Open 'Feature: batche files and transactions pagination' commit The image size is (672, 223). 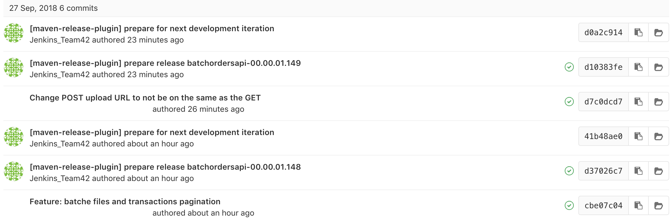click(x=125, y=202)
